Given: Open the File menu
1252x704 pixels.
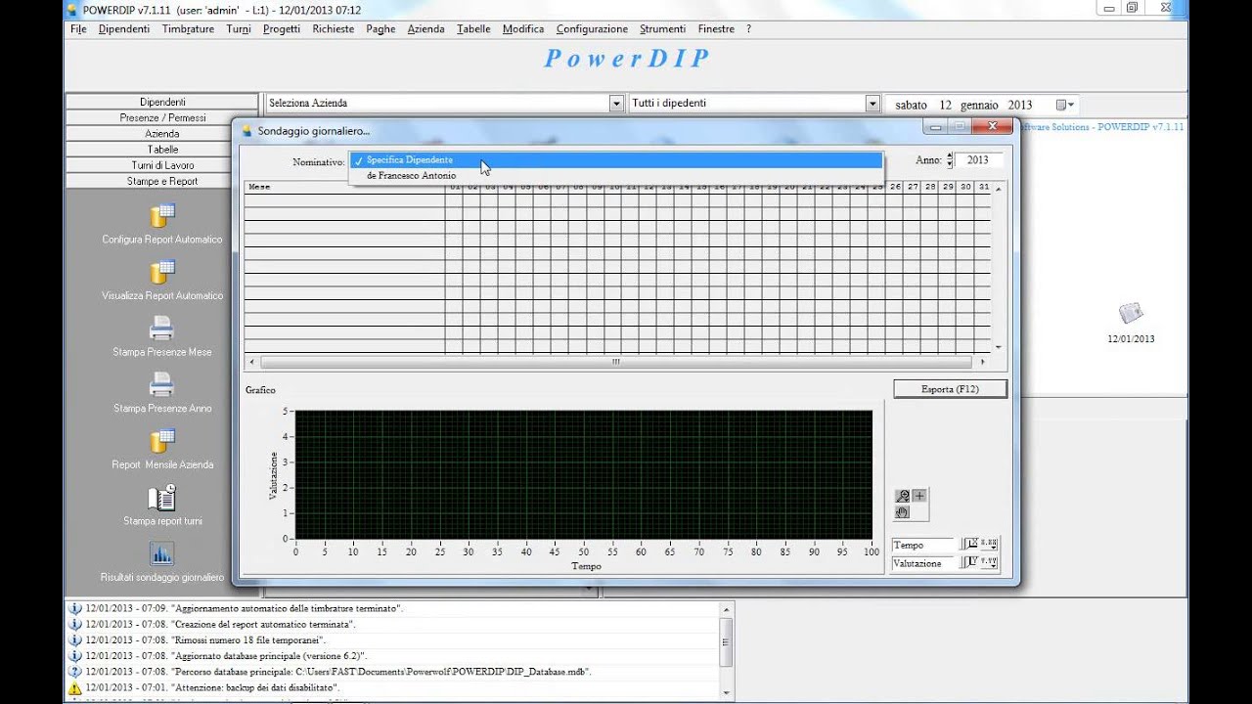Looking at the screenshot, I should [x=78, y=29].
